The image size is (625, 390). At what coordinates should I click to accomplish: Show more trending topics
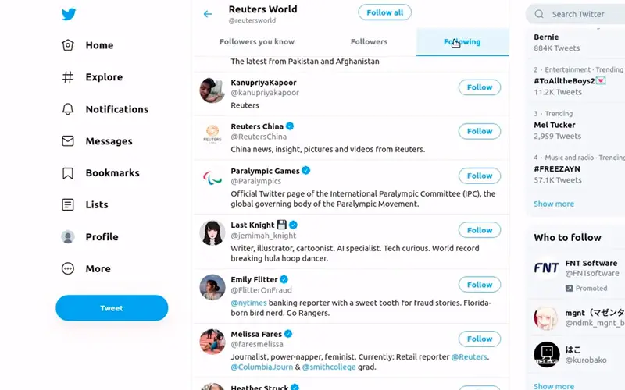coord(554,204)
